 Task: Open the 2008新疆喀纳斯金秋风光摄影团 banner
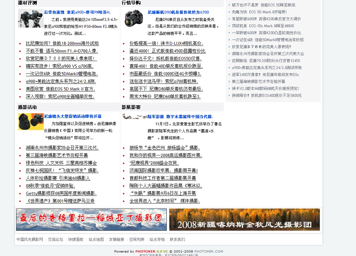[x=244, y=220]
